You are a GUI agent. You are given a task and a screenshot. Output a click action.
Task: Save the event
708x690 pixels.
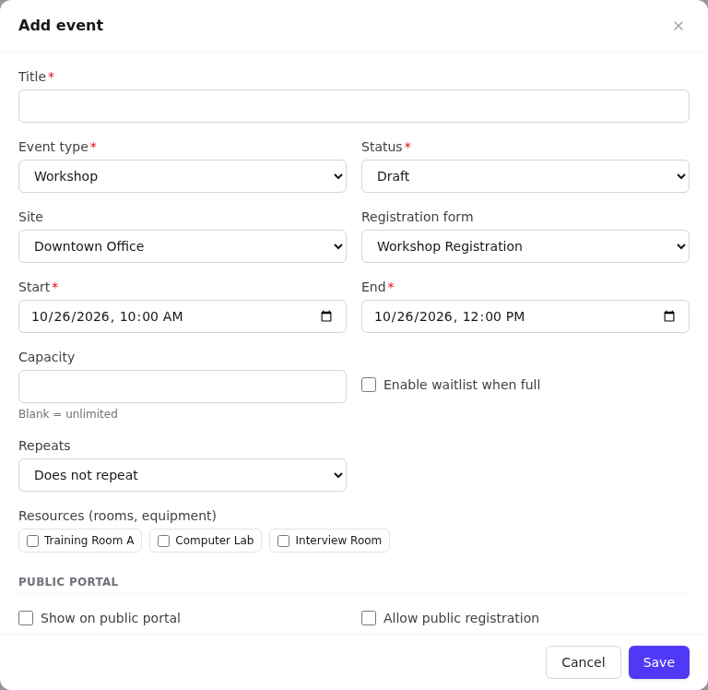tap(659, 662)
